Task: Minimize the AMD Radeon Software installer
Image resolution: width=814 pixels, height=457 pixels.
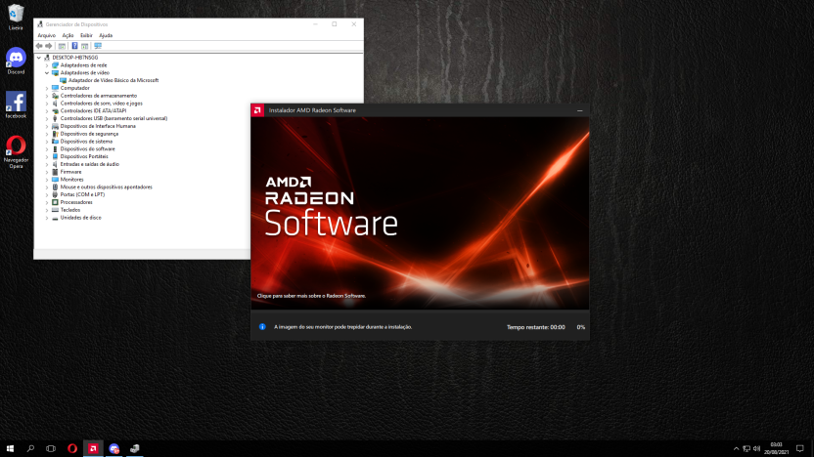Action: [580, 110]
